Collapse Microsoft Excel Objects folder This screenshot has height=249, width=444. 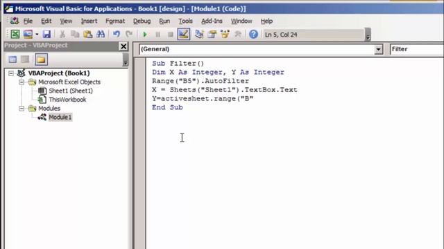click(x=22, y=82)
